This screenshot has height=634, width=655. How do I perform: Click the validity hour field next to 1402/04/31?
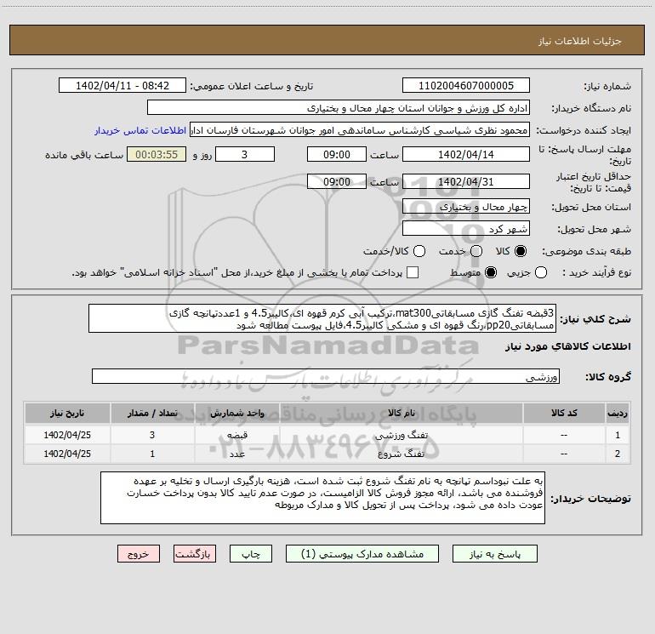click(x=337, y=181)
